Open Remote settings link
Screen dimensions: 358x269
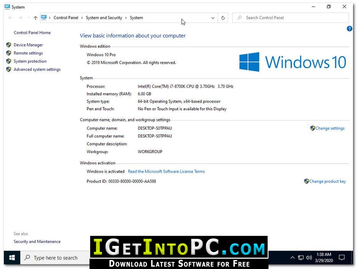tap(28, 53)
